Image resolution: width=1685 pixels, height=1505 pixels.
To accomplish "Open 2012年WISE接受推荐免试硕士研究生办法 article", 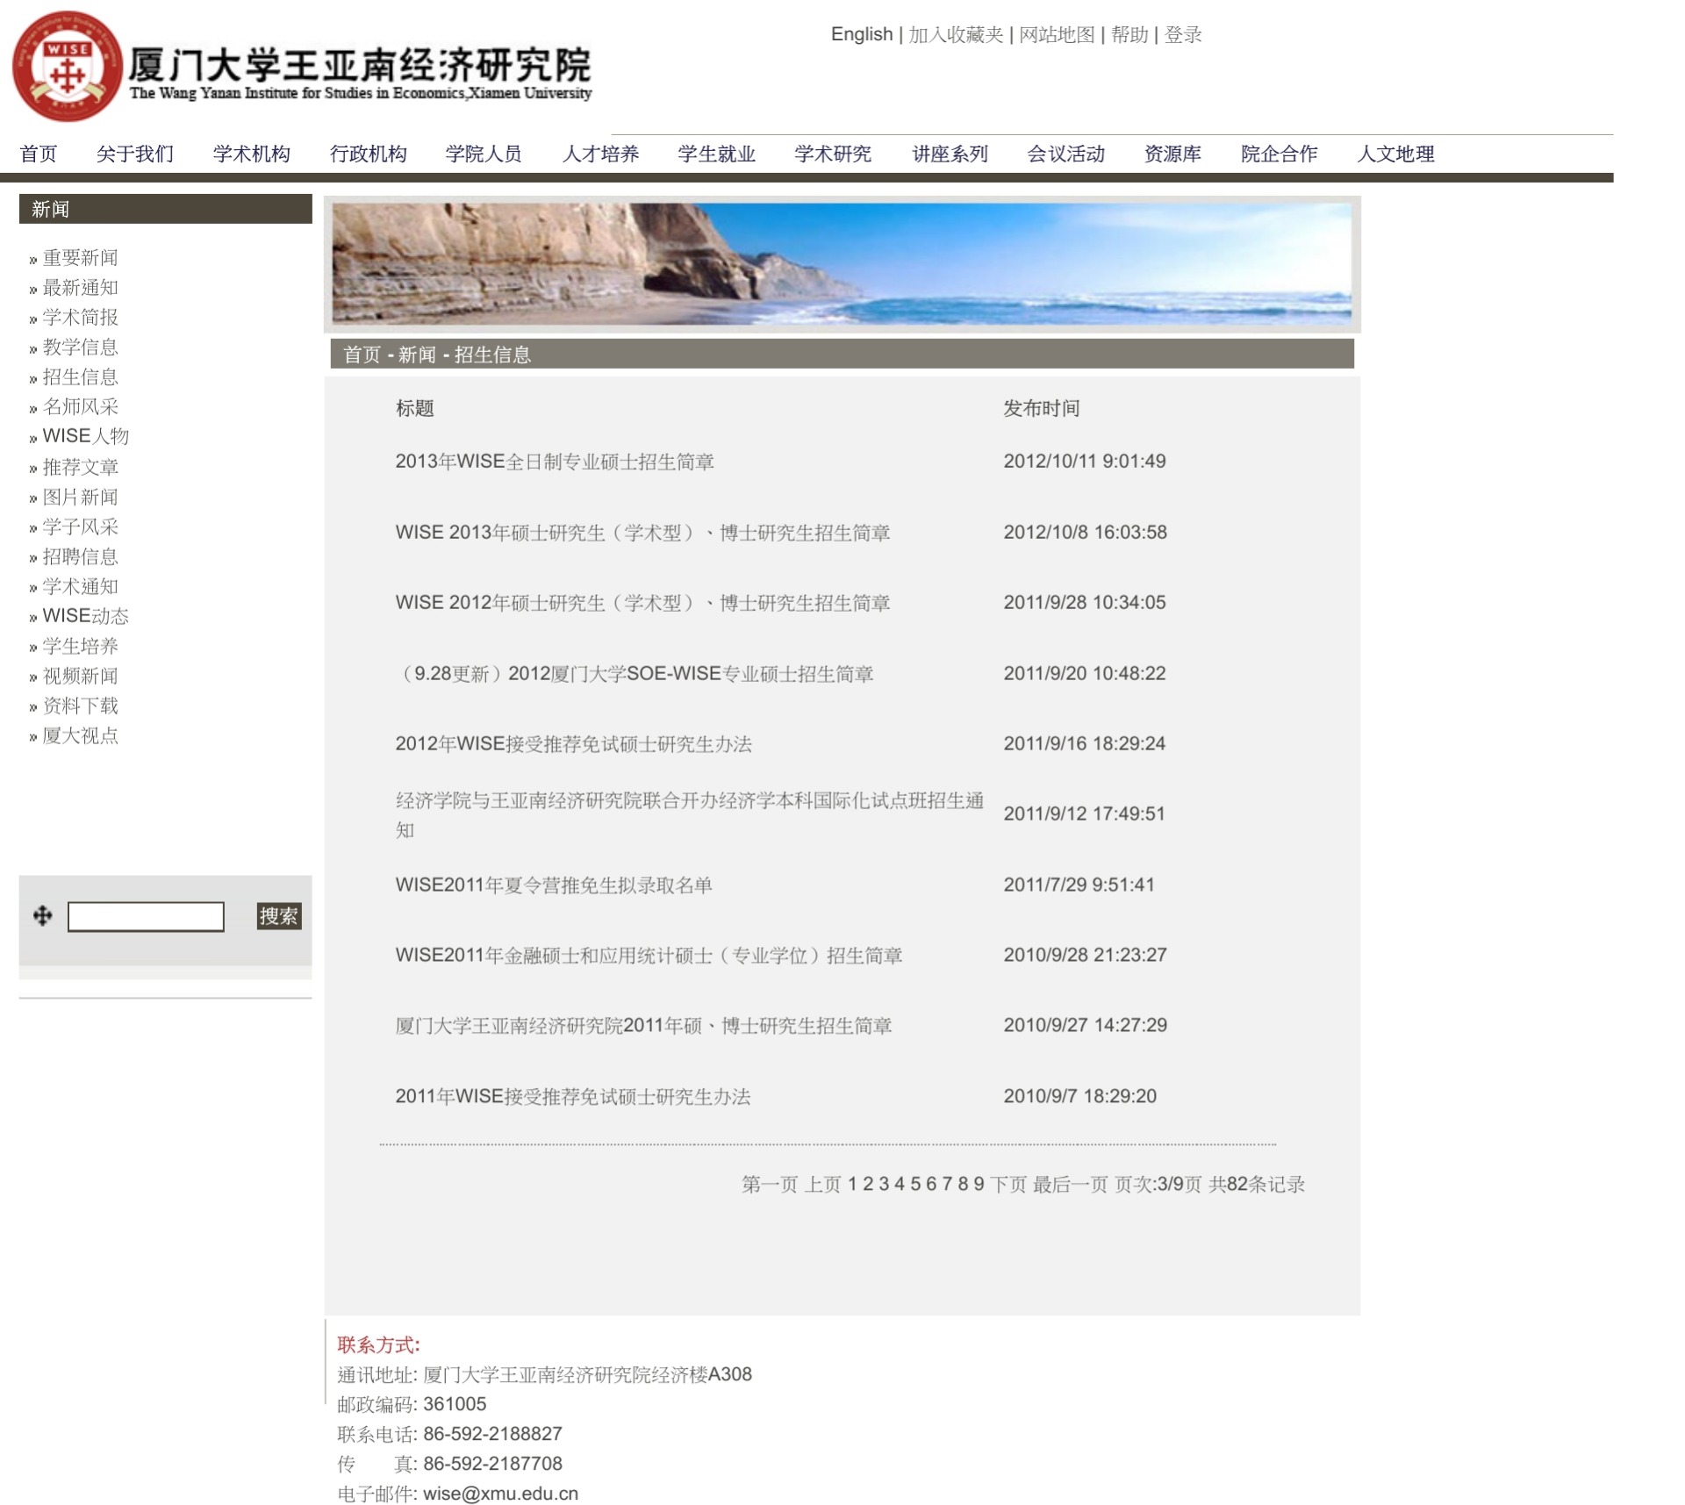I will tap(573, 744).
